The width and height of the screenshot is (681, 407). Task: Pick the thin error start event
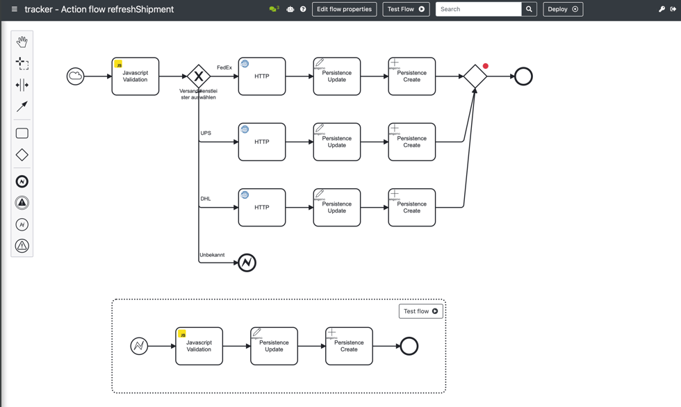click(22, 224)
